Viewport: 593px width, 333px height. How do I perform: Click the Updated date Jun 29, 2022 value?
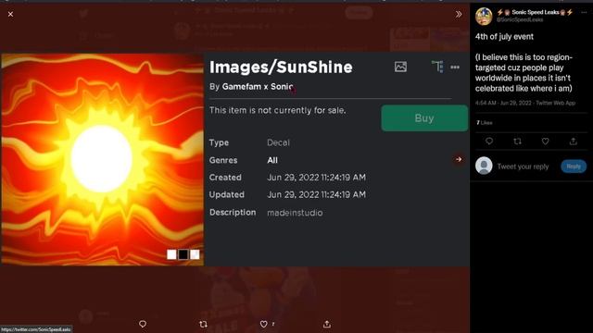pyautogui.click(x=317, y=195)
